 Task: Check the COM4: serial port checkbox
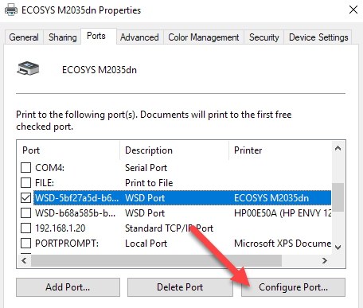[25, 168]
